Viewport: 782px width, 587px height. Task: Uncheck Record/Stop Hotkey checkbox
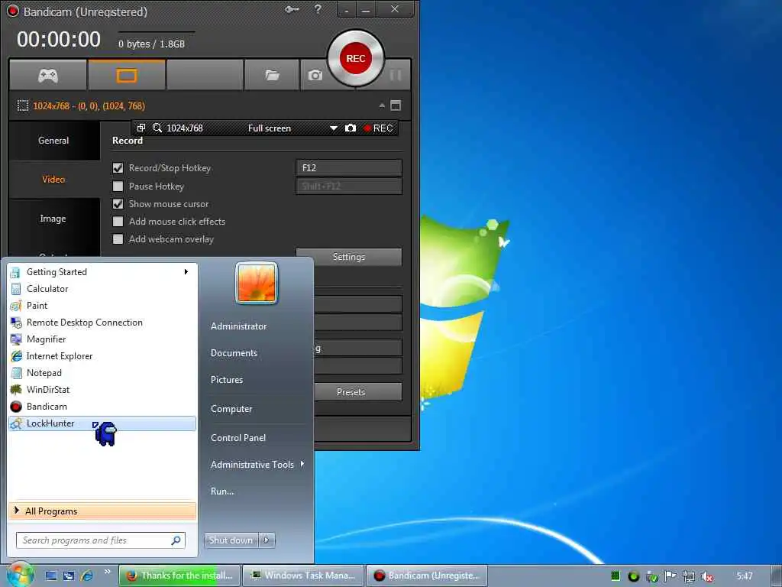(x=118, y=168)
